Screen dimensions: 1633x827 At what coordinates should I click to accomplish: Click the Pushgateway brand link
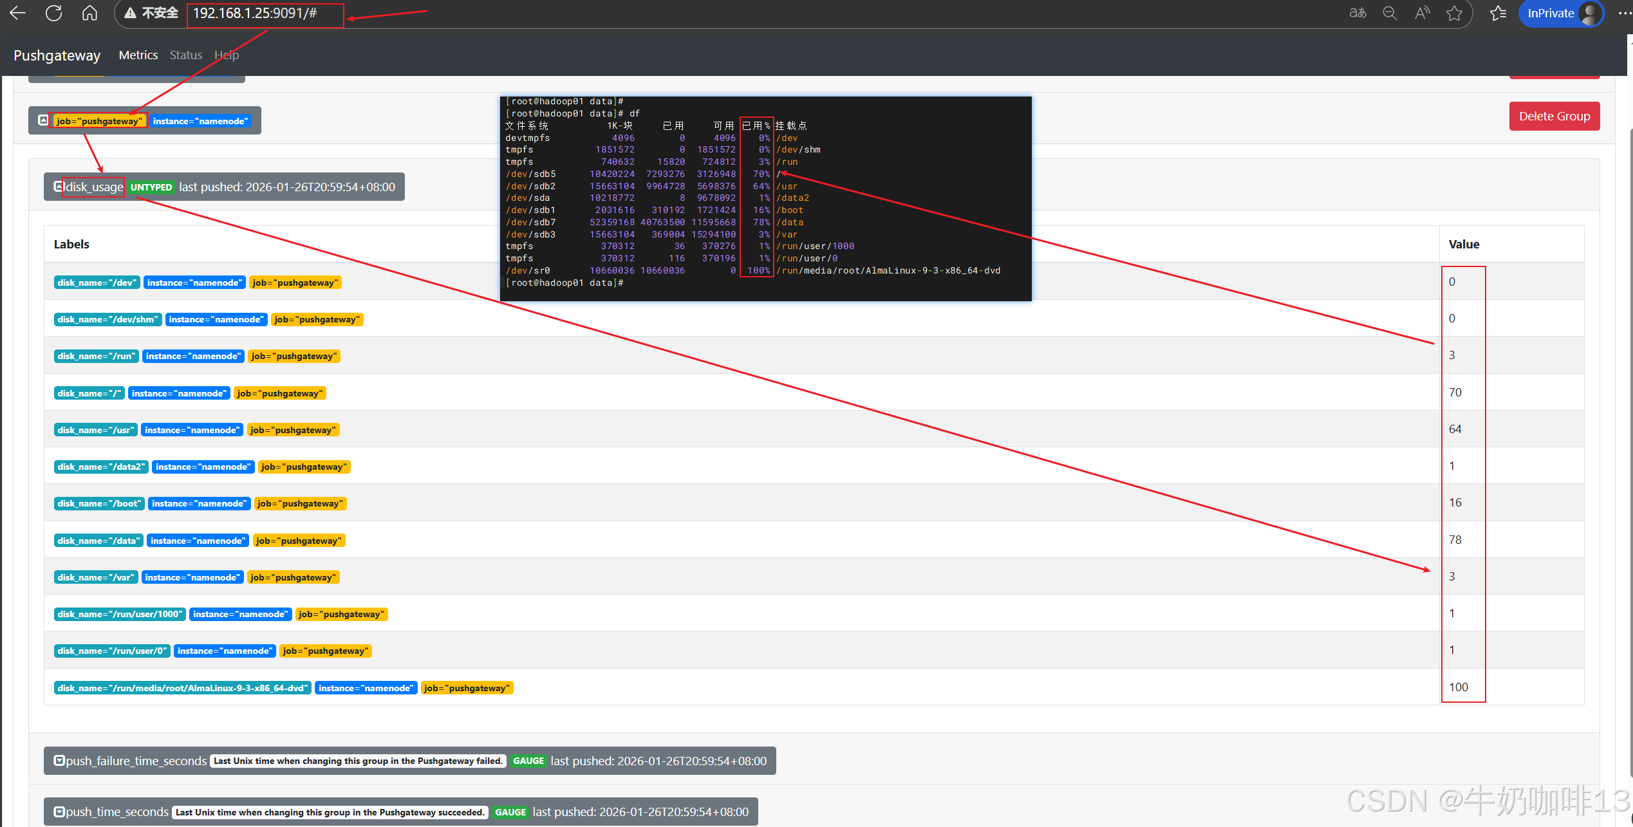57,55
